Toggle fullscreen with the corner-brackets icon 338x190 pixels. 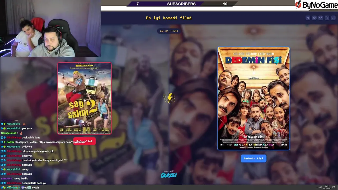click(333, 18)
